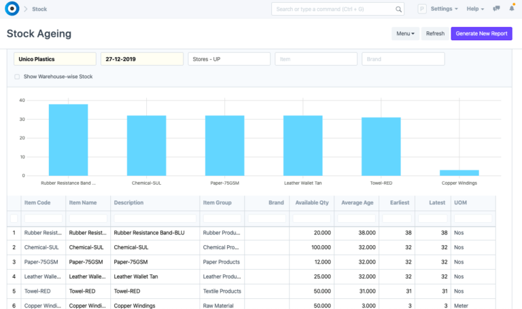Sort by Available Qty column header
Viewport: 522px width, 309px height.
311,202
